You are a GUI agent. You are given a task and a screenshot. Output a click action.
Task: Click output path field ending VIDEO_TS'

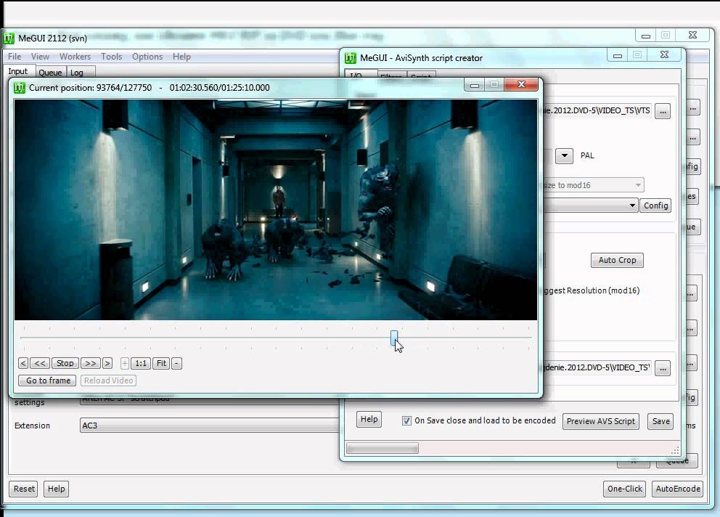[597, 367]
